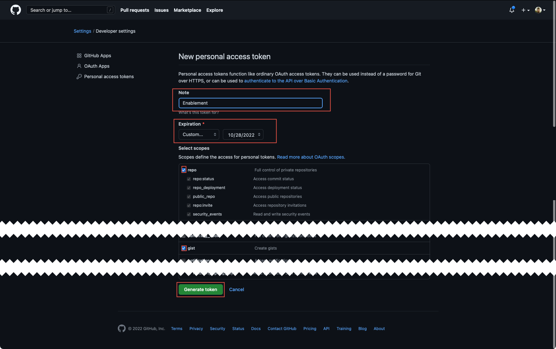Viewport: 556px width, 349px height.
Task: Open the Pricing footer link
Action: (x=310, y=329)
